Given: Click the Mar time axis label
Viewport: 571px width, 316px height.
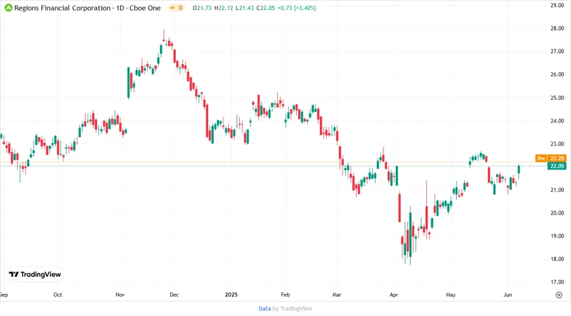Looking at the screenshot, I should pyautogui.click(x=337, y=295).
